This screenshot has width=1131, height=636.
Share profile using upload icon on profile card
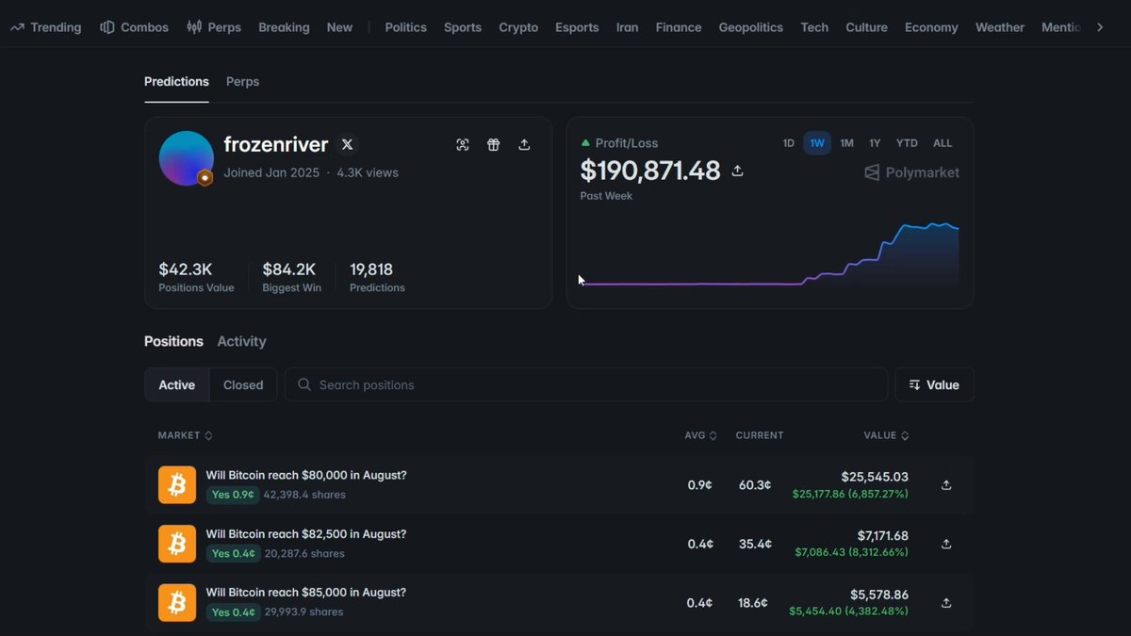tap(524, 144)
